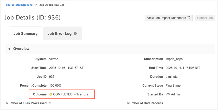The width and height of the screenshot is (218, 110).
Task: Click the Source Subscriptions breadcrumb link
Action: [19, 5]
